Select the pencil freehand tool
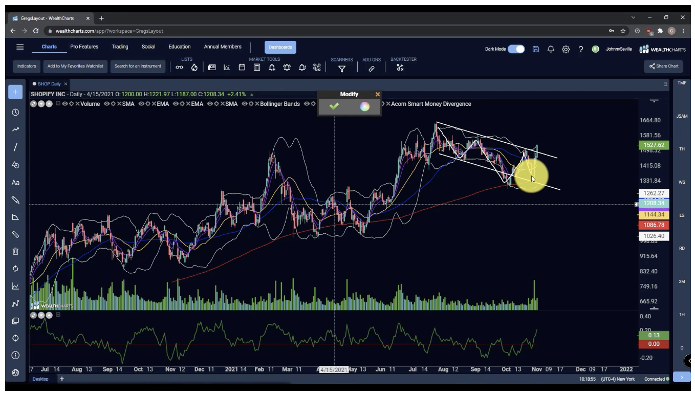Viewport: 695px width, 395px height. 15,200
